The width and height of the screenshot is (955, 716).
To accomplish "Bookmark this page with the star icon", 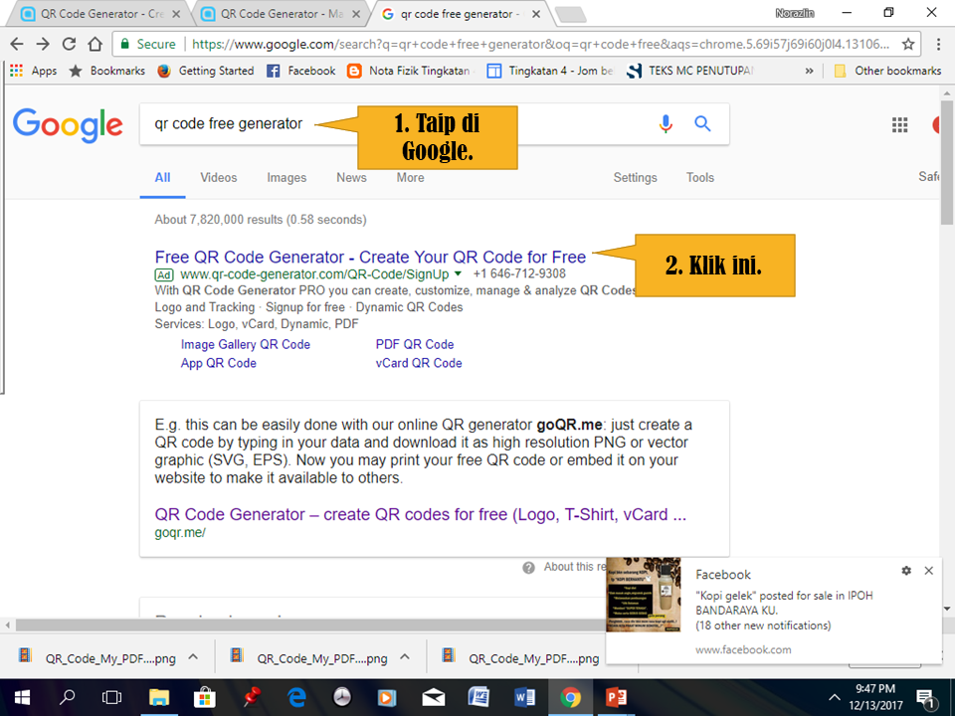I will pyautogui.click(x=908, y=44).
